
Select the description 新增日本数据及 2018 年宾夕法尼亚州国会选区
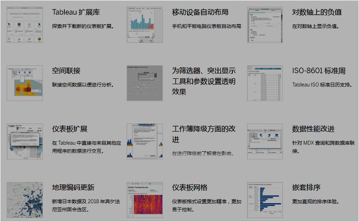coord(86,205)
